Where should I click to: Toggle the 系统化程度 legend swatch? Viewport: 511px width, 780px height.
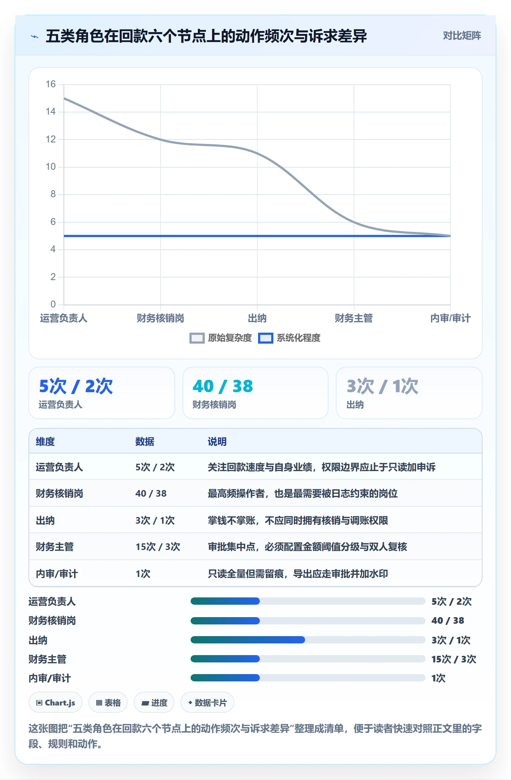point(265,338)
